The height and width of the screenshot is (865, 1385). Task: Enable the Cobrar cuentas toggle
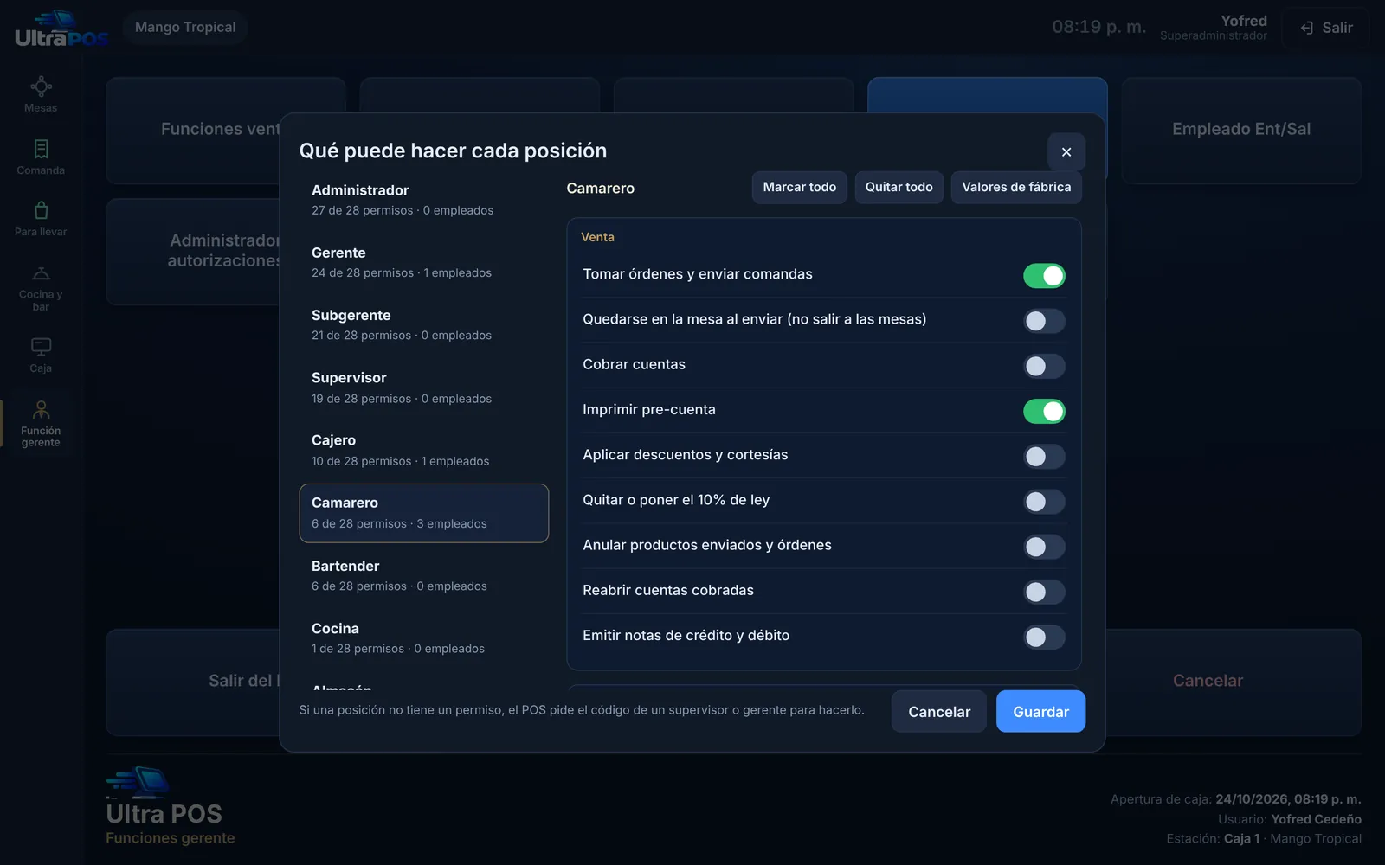1044,366
